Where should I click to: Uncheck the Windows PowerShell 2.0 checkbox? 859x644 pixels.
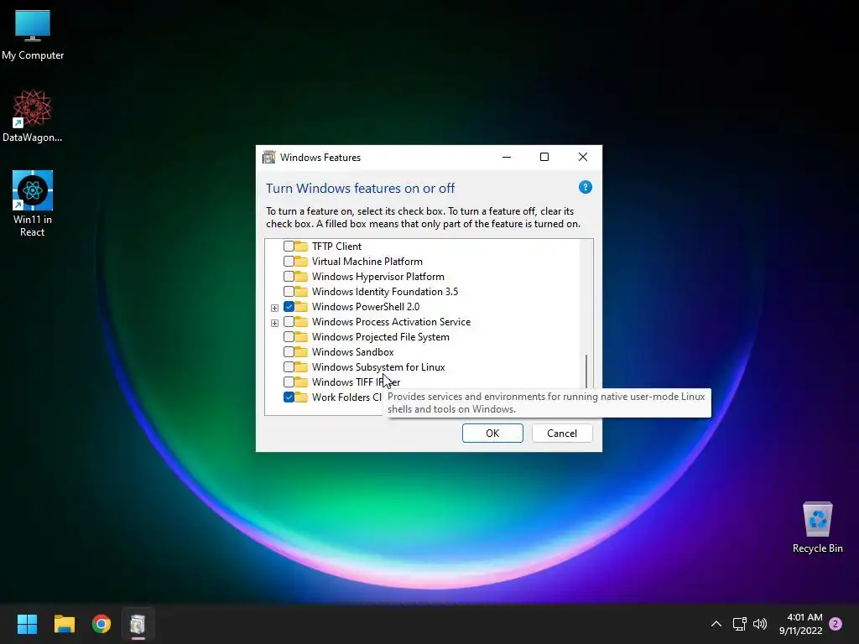point(289,307)
